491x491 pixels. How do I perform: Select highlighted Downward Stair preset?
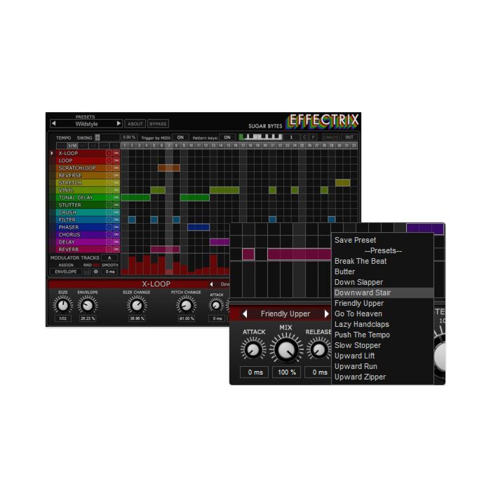[384, 292]
